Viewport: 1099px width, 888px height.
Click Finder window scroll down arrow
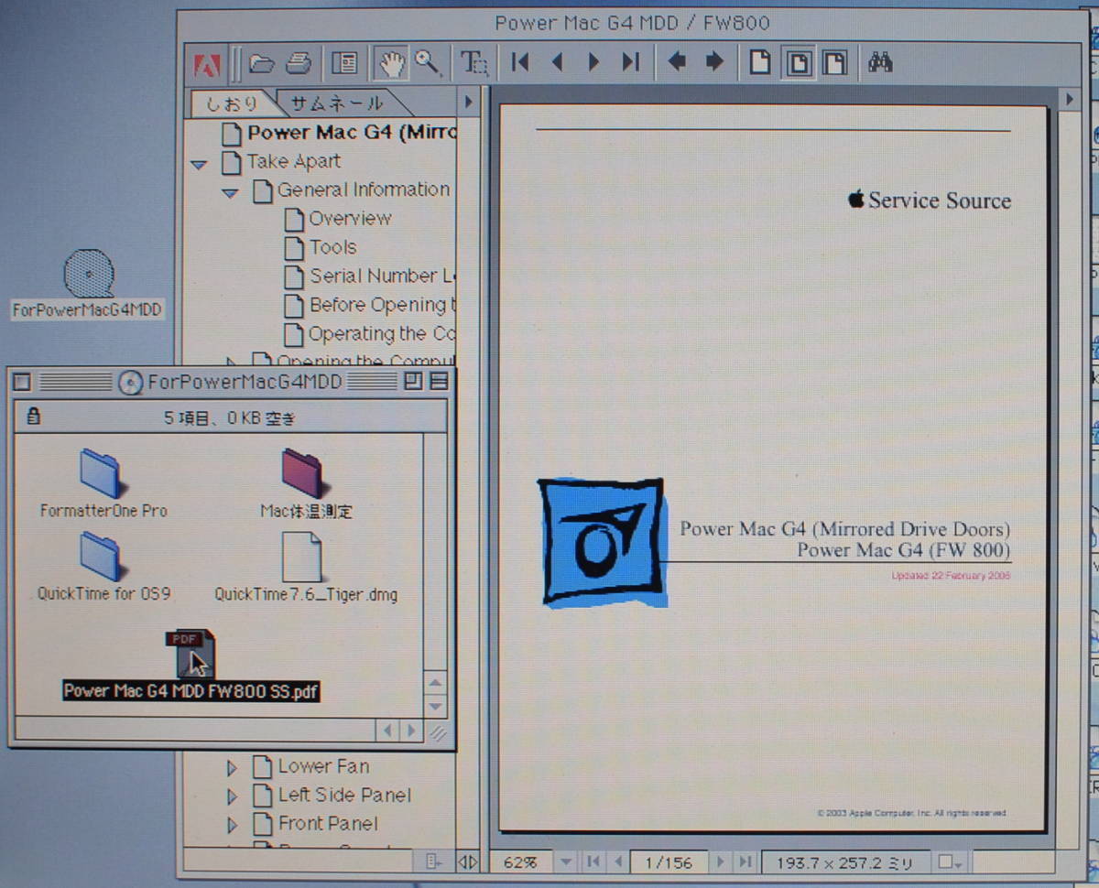(x=436, y=708)
